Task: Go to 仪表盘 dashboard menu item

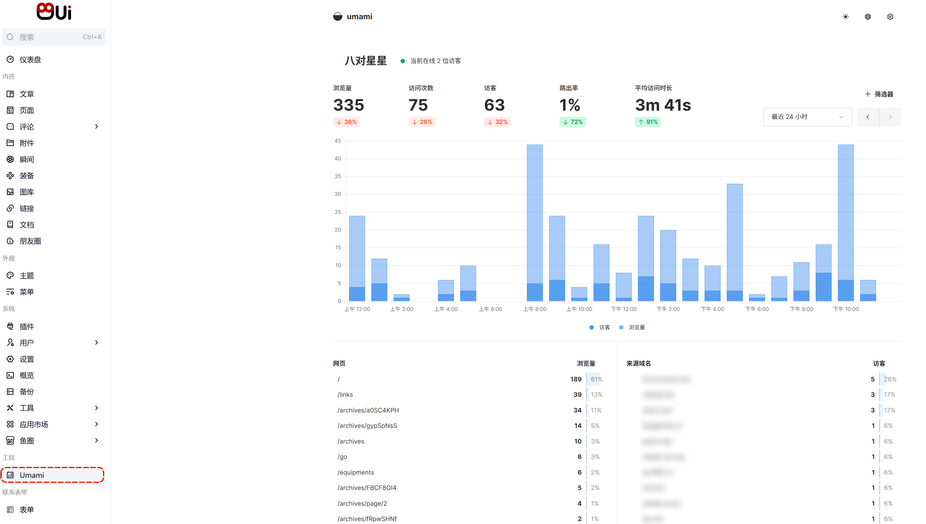Action: click(x=30, y=60)
